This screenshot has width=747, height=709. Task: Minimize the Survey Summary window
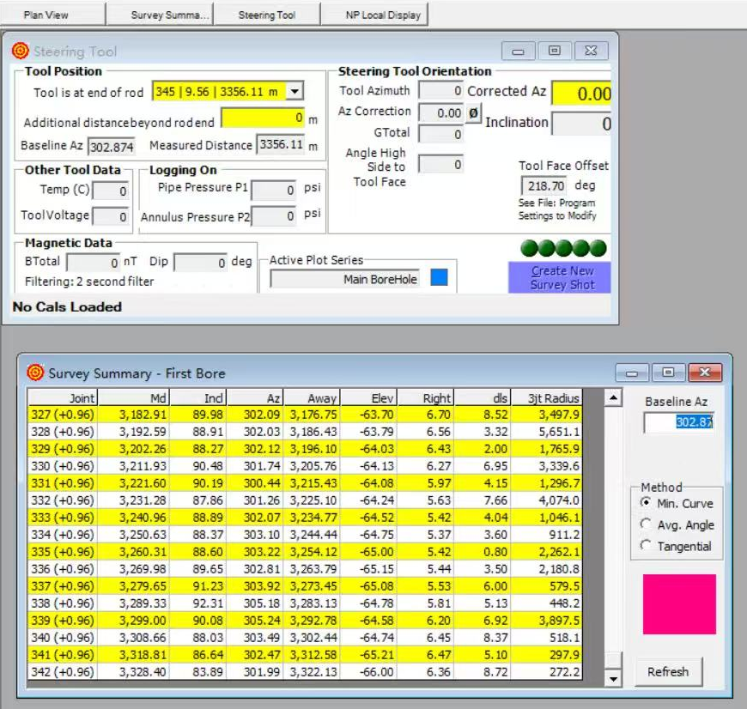click(634, 373)
